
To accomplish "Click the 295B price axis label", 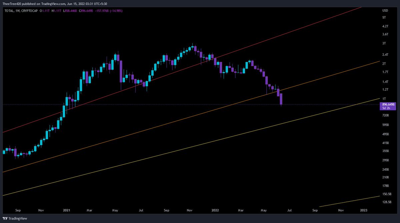I will [385, 160].
